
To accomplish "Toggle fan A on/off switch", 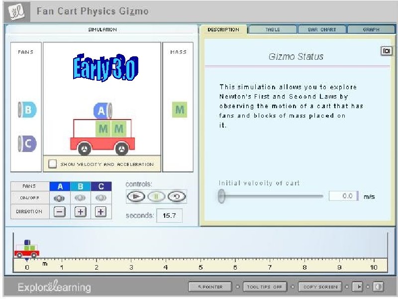I will point(59,198).
